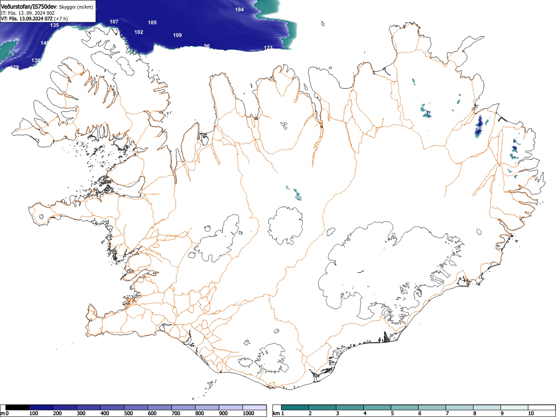The image size is (556, 417).
Task: Click the 8–9 km legend color swatch
Action: coord(486,407)
